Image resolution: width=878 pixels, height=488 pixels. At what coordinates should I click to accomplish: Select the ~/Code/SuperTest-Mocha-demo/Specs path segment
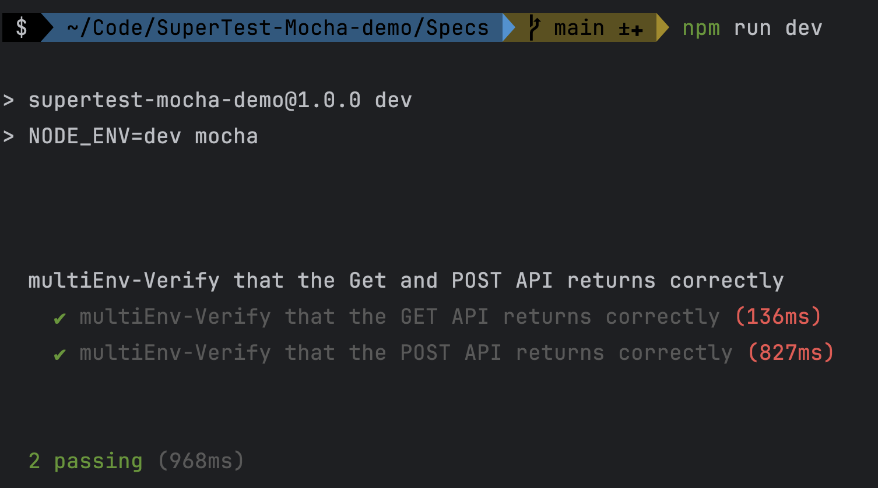(278, 27)
